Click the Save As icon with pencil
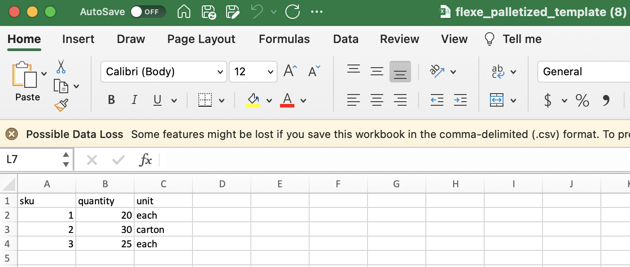 click(232, 12)
